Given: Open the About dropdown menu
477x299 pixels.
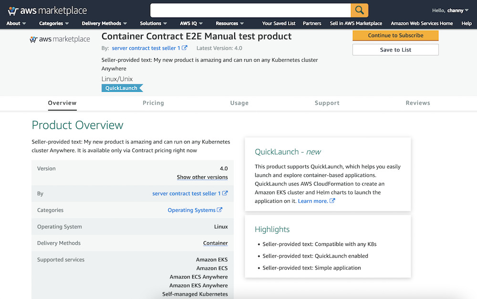Looking at the screenshot, I should (x=16, y=23).
